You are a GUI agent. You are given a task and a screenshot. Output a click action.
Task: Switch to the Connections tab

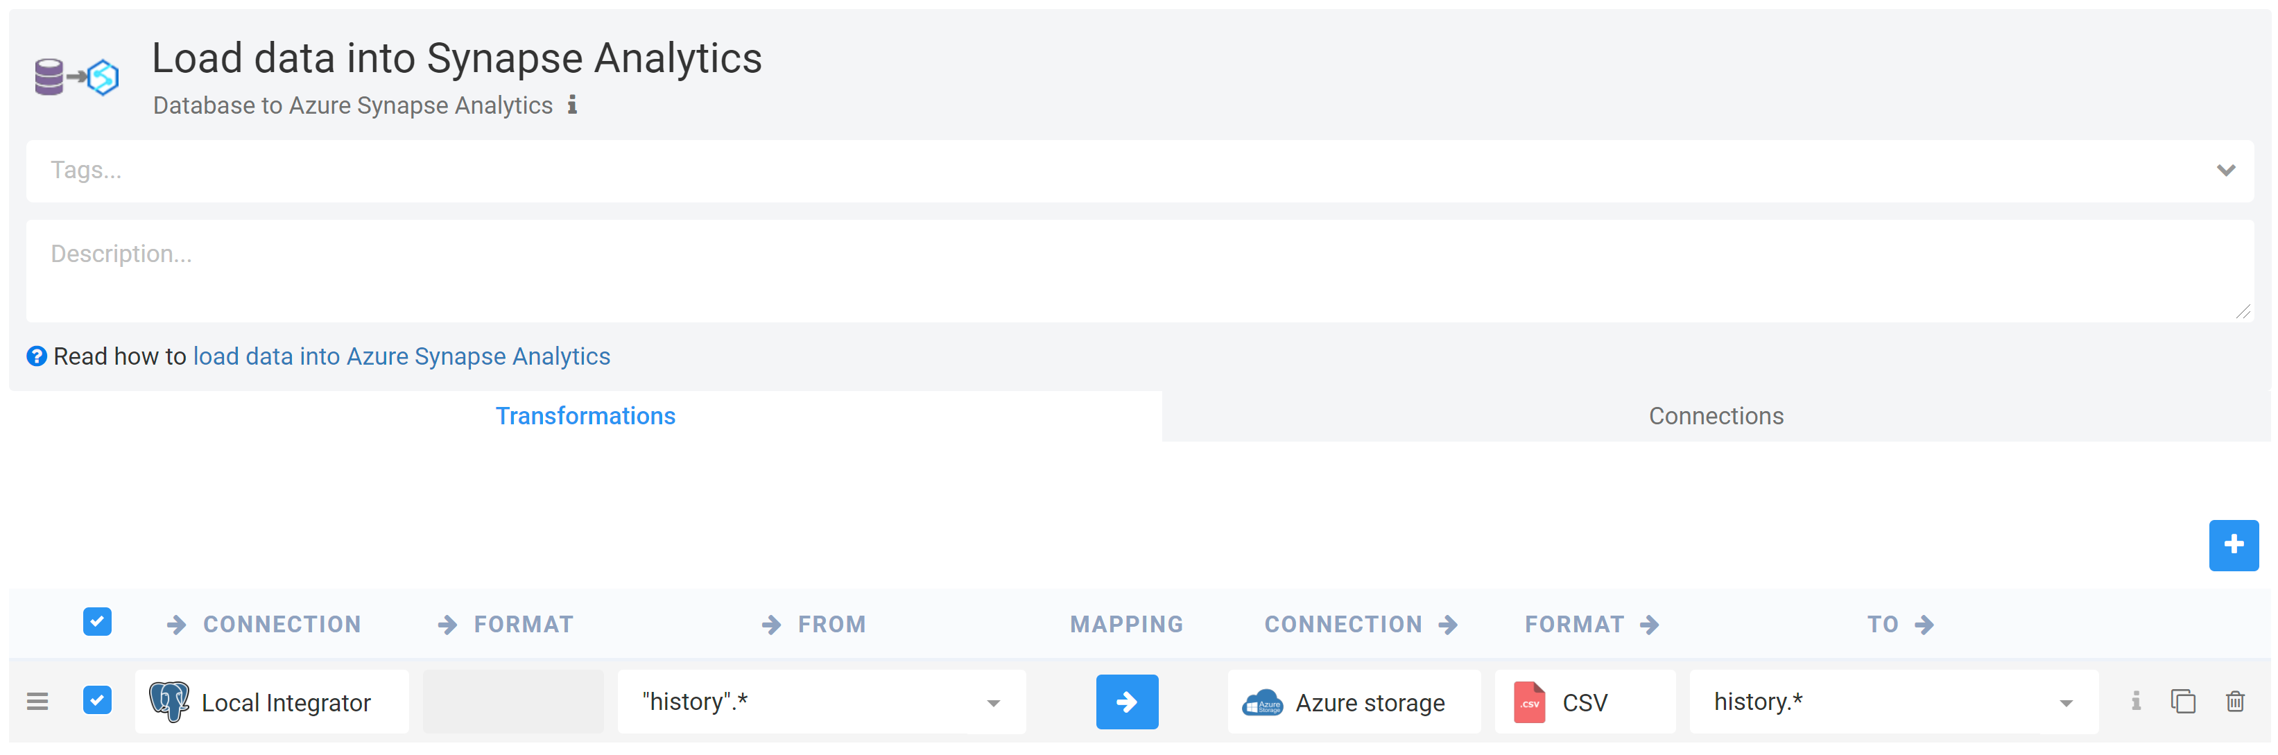pyautogui.click(x=1715, y=417)
